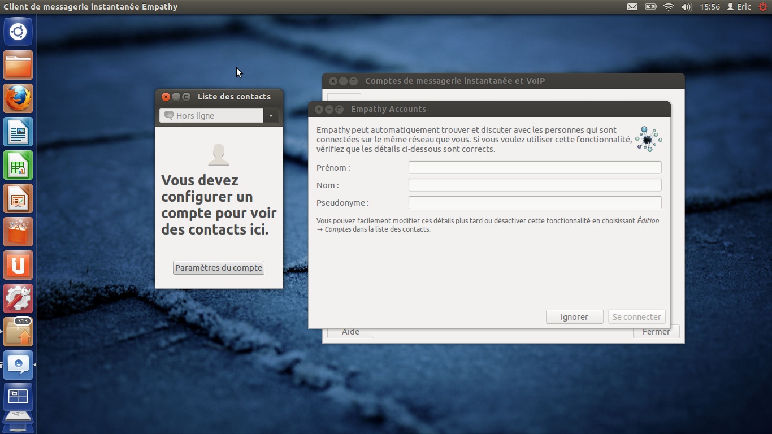This screenshot has width=772, height=434.
Task: Close the Comptes de messagerie window
Action: [x=333, y=81]
